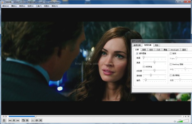Mute audio via speaker icon
Image resolution: width=192 pixels, height=124 pixels.
175,121
